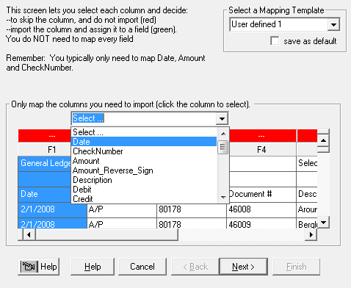Collapse the column field dropdown arrow
The image size is (351, 288).
point(222,119)
